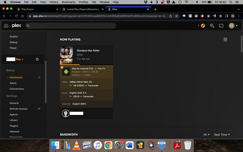
Task: Open Network settings
Action: tap(14, 132)
